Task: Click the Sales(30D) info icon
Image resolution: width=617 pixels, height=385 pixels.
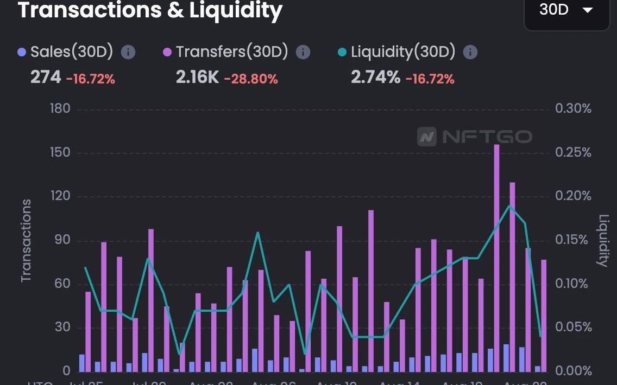Action: [x=128, y=52]
